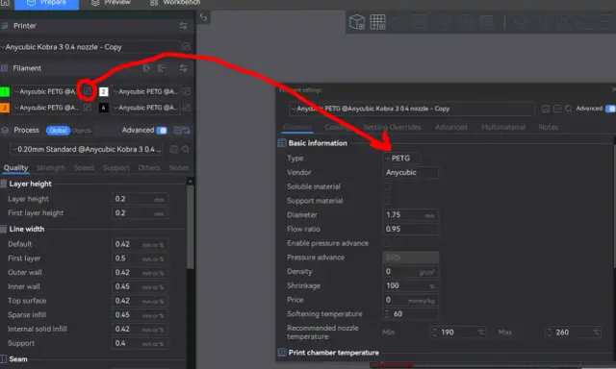Switch to the Preview tab

coord(111,3)
